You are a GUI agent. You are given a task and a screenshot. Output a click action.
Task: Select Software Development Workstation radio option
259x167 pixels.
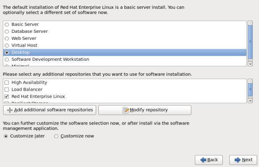[7, 60]
